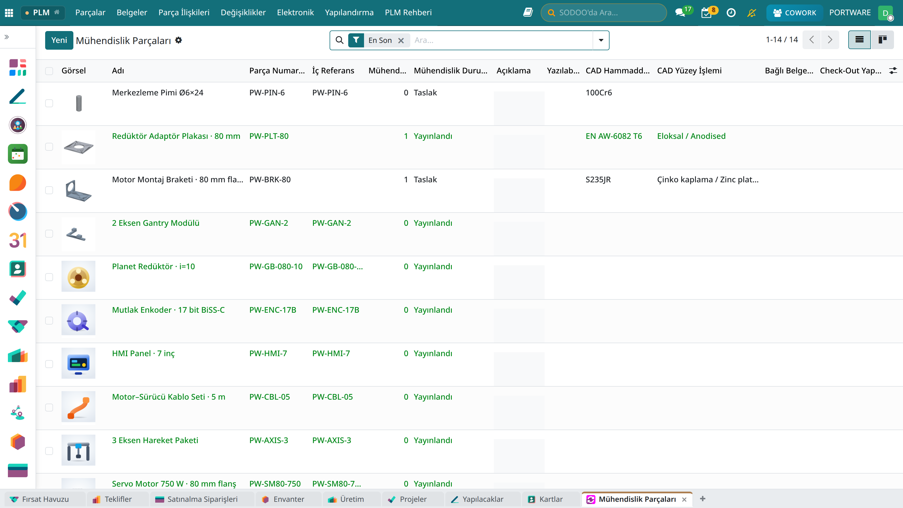Viewport: 903px width, 508px height.
Task: Go to the previous page of records
Action: (x=812, y=40)
